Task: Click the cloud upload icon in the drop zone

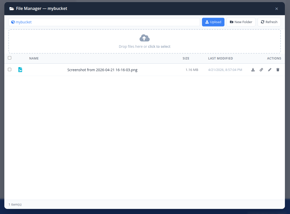Action: [x=144, y=38]
